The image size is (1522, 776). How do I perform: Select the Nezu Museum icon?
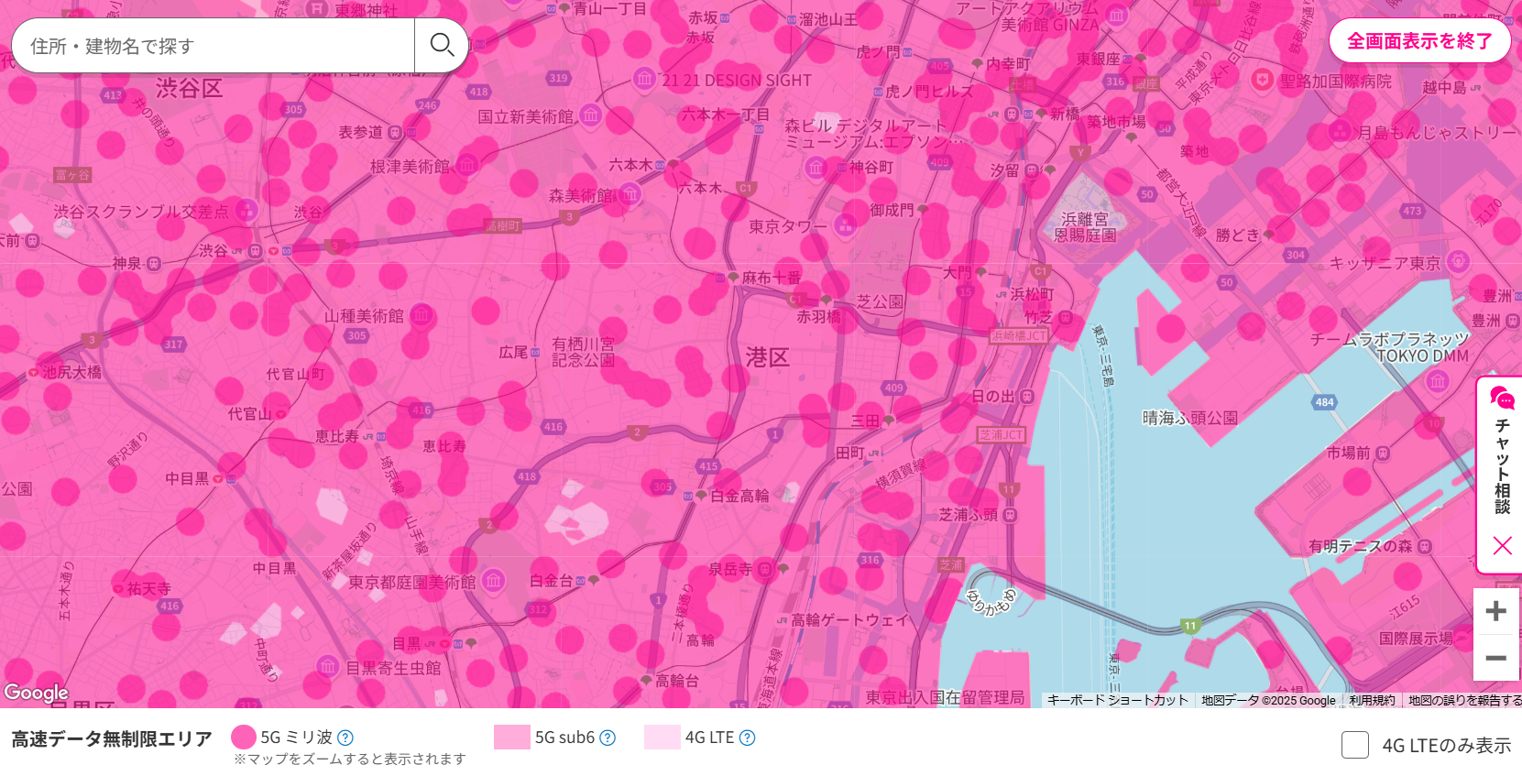[x=467, y=165]
